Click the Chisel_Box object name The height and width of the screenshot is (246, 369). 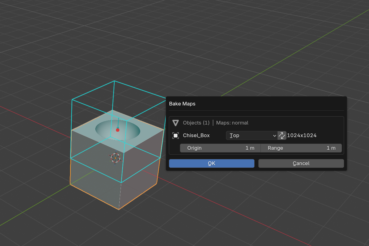tap(196, 136)
